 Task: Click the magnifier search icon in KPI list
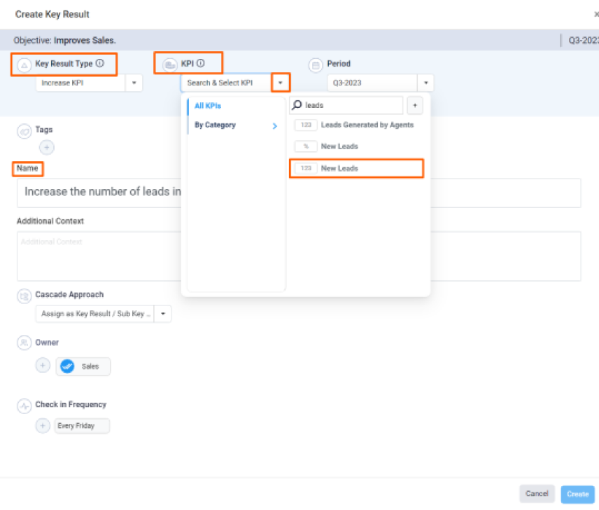297,105
